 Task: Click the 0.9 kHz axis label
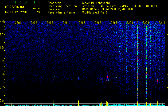click(x=2, y=61)
